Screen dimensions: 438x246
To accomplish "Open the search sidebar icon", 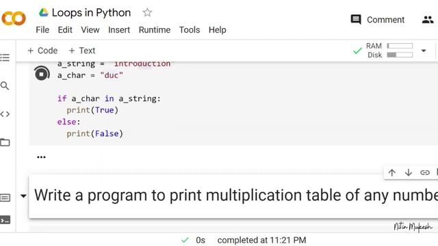I will [x=5, y=85].
